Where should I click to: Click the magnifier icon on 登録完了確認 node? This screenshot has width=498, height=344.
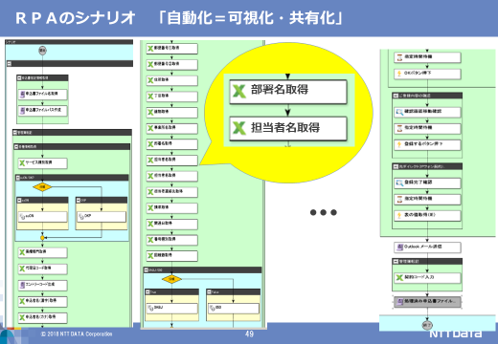pyautogui.click(x=399, y=183)
